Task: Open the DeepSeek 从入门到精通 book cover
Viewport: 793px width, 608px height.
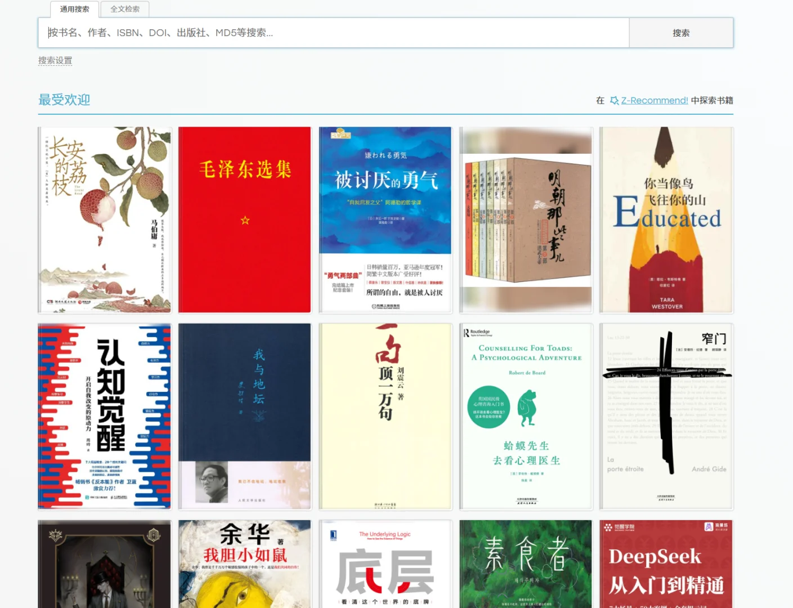Action: (x=666, y=564)
